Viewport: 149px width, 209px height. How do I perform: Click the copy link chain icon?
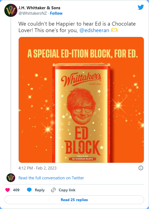point(53,190)
